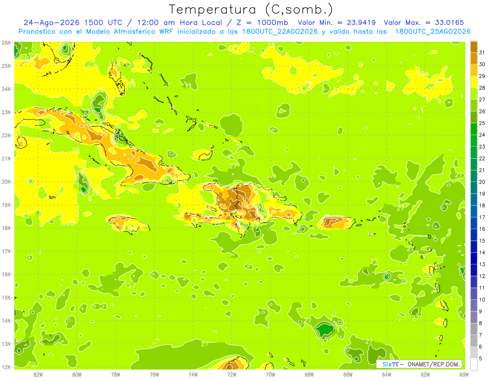Click the yellow swatch between legend 28 and 29

474,82
